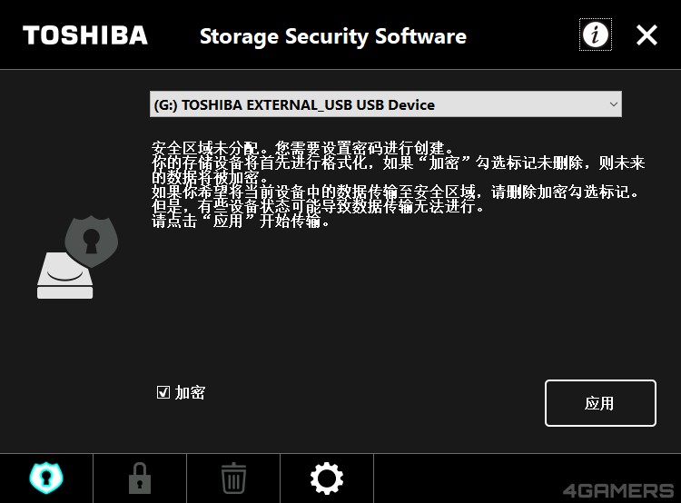Uncheck the 加密 encryption checkbox

click(163, 392)
